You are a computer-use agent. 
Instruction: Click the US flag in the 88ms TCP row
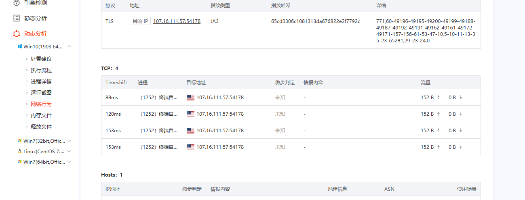[x=190, y=97]
